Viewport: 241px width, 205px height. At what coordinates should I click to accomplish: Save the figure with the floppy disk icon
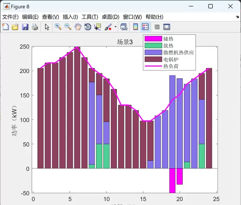point(25,27)
